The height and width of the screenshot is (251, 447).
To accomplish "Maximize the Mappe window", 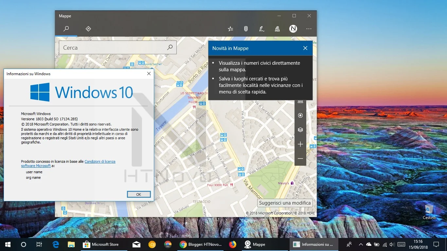I will (x=294, y=16).
